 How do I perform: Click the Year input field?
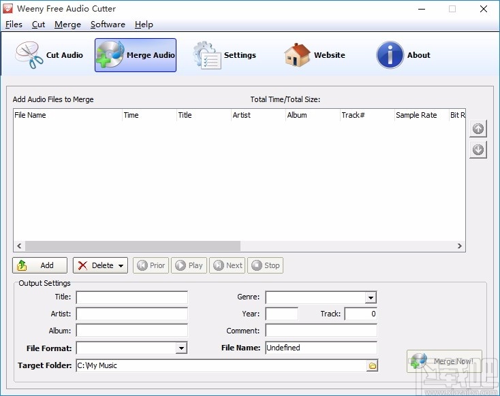tap(282, 314)
